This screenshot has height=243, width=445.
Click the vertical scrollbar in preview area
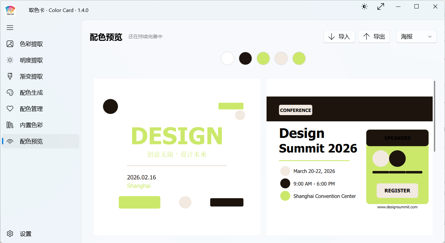[434, 116]
